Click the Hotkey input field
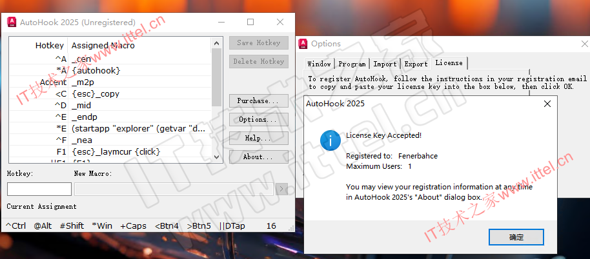 pyautogui.click(x=39, y=189)
